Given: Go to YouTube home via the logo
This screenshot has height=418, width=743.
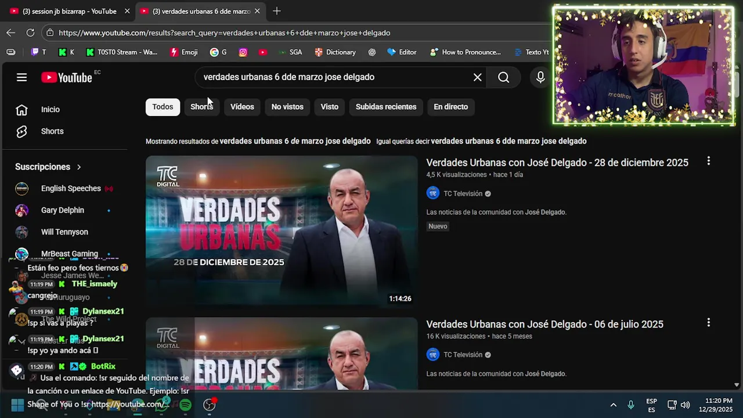Looking at the screenshot, I should click(x=67, y=77).
